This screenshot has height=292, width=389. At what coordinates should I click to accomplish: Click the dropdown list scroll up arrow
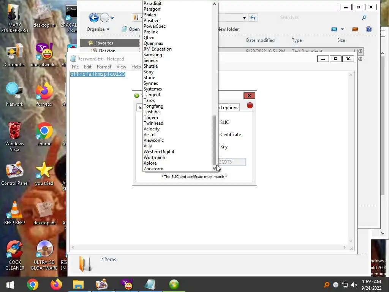(214, 3)
